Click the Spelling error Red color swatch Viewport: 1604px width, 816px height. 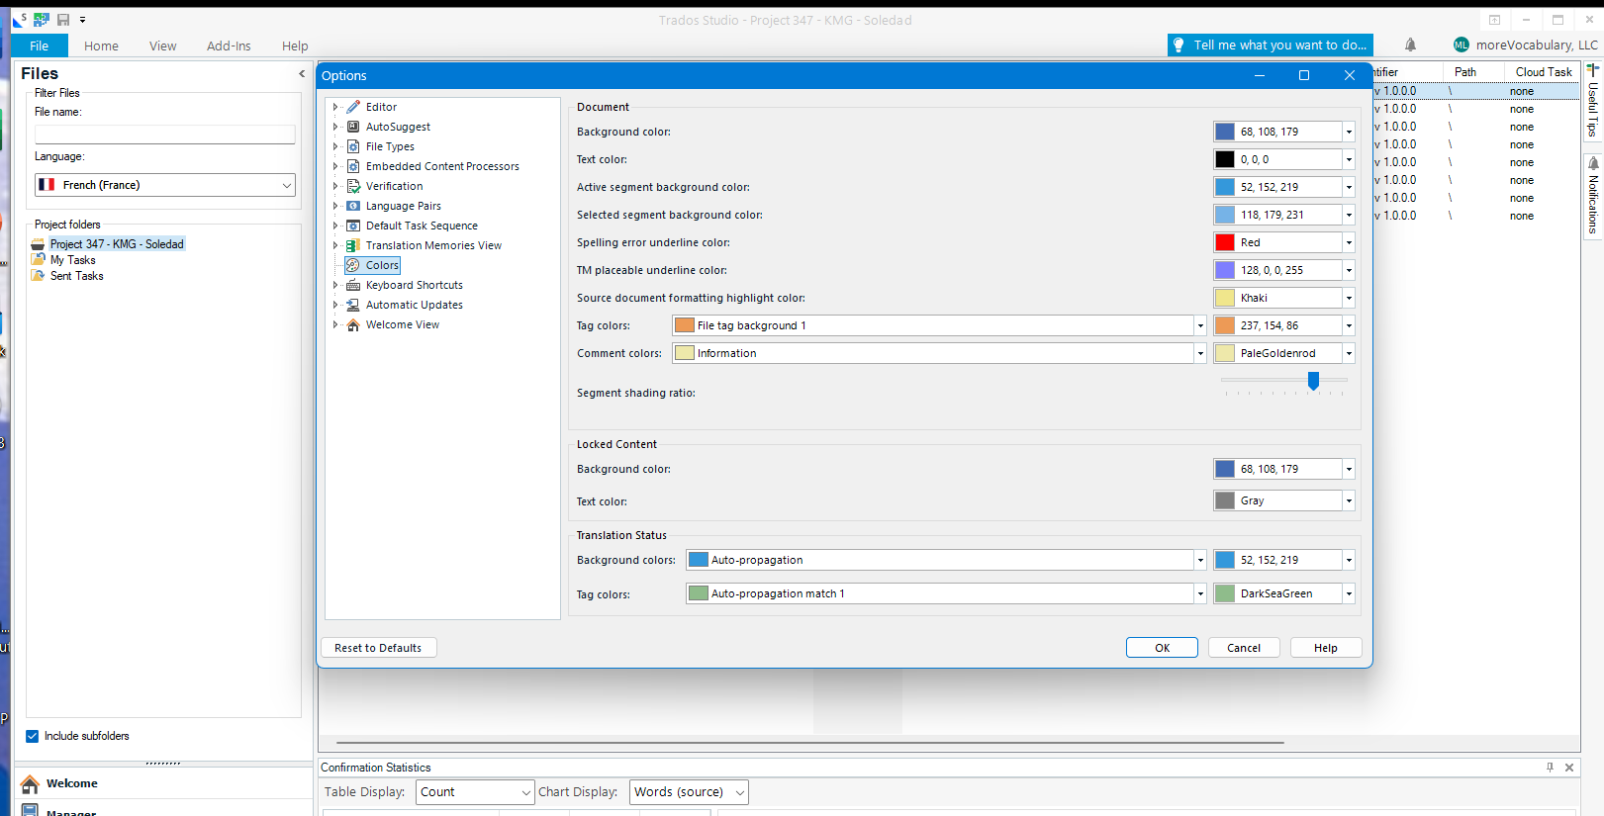1225,242
